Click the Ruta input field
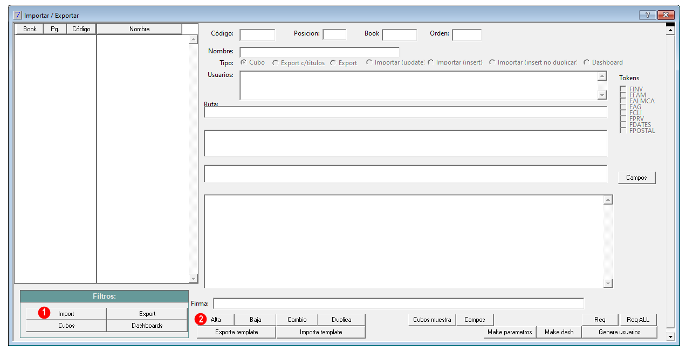This screenshot has width=686, height=352. (406, 112)
